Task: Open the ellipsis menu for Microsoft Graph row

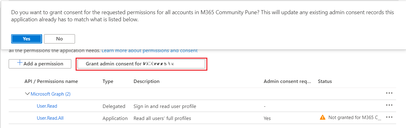Action: pyautogui.click(x=389, y=93)
